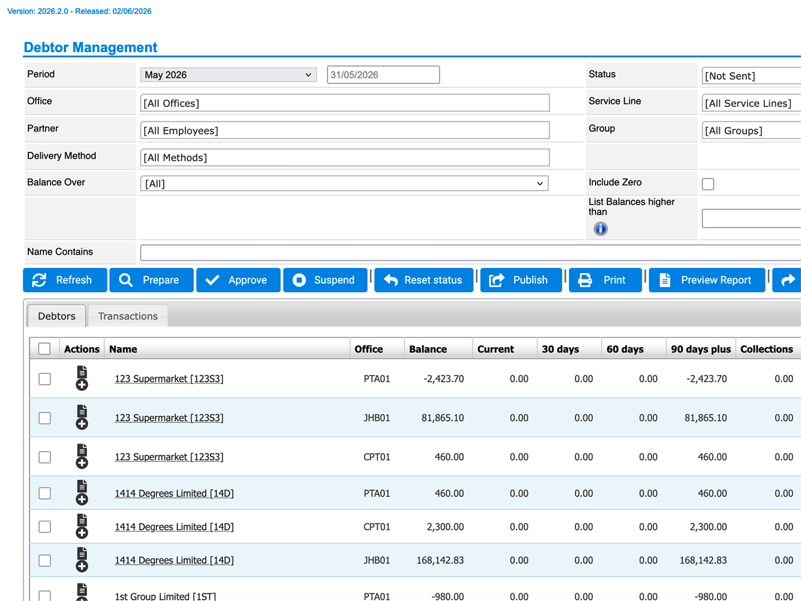Open the add-document action for 123 Supermarket PTA01
This screenshot has width=801, height=601.
click(x=82, y=378)
